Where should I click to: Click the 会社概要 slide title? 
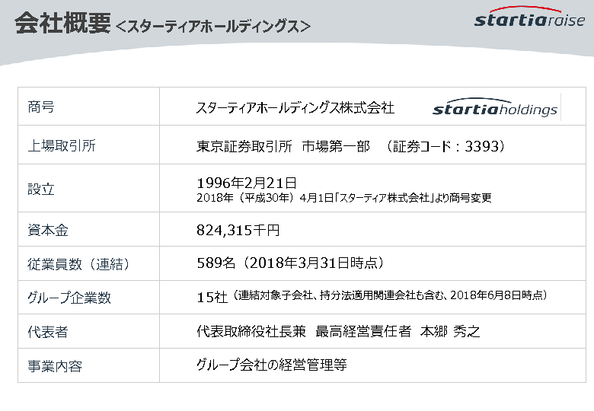point(62,24)
